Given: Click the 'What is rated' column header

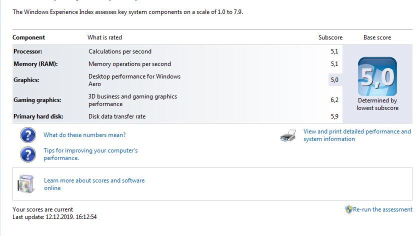Looking at the screenshot, I should click(104, 37).
